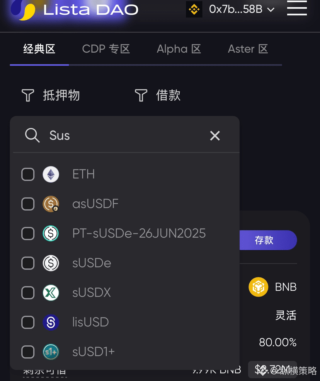Click the sUSDX token icon
This screenshot has height=381, width=320.
[51, 292]
